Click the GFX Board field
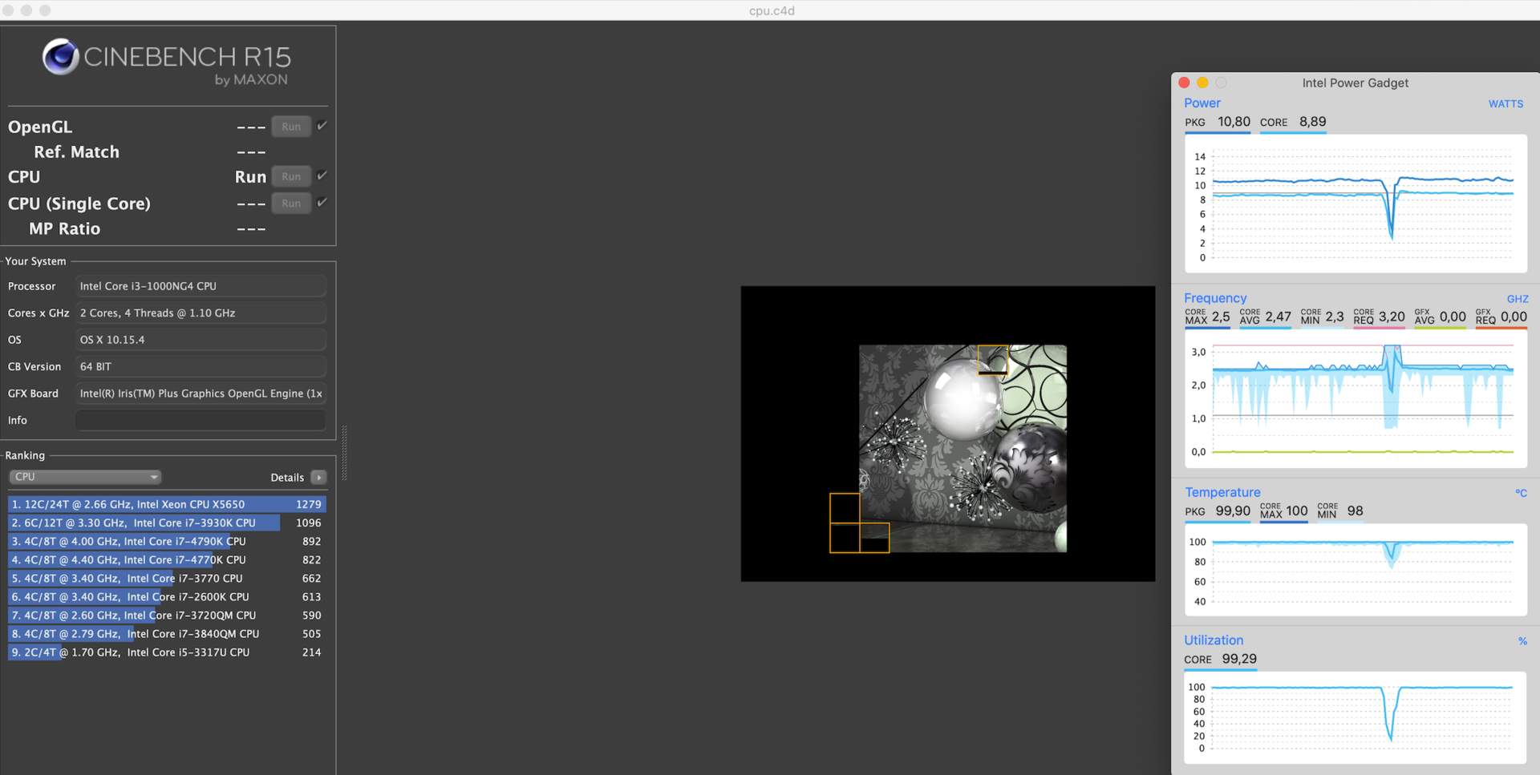This screenshot has width=1540, height=775. (x=201, y=394)
